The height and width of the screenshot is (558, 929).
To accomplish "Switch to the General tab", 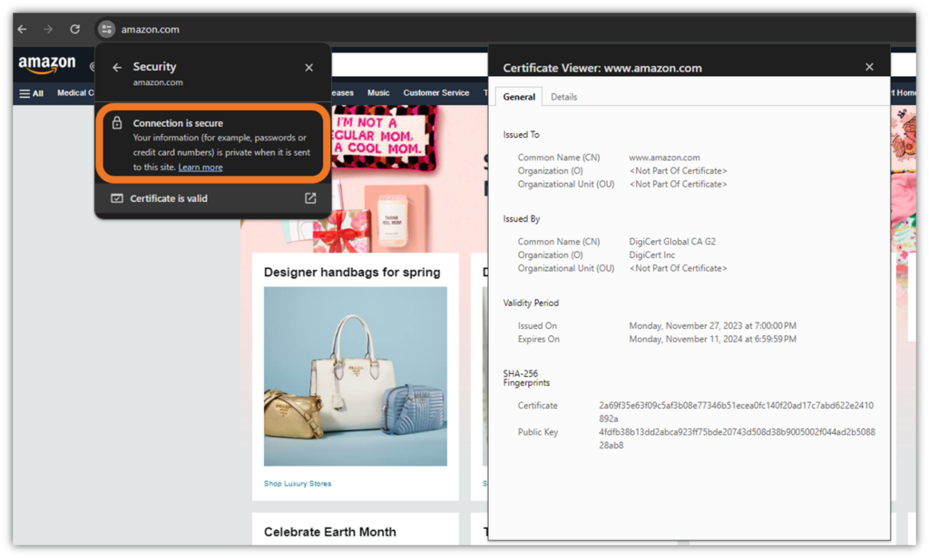I will 519,96.
